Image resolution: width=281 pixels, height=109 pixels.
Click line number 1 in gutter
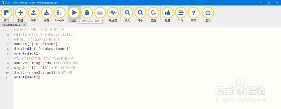click(x=8, y=30)
